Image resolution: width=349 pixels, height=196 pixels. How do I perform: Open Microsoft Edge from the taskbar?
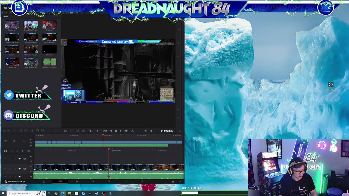click(x=63, y=193)
